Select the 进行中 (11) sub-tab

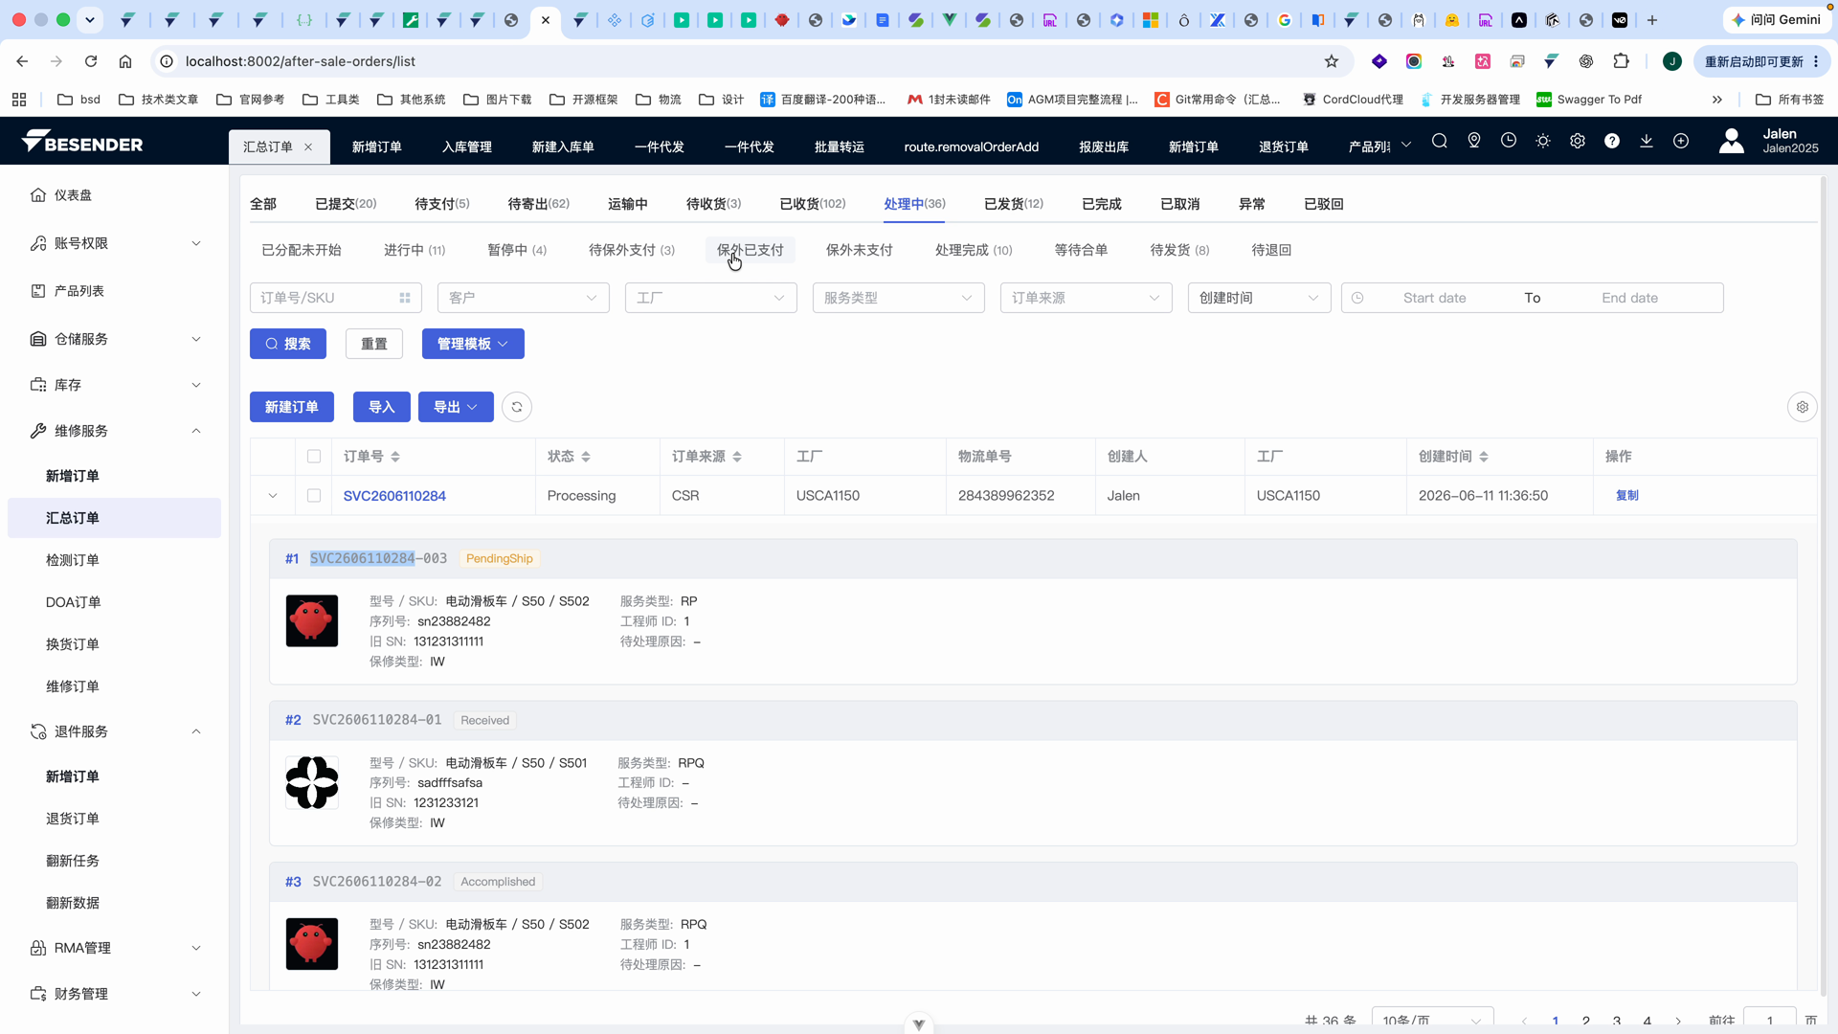click(415, 250)
